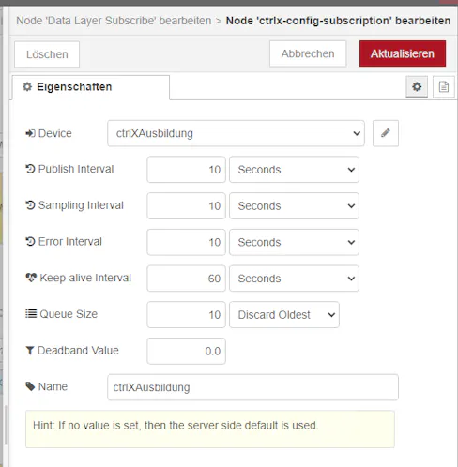Click the Name field containing ctrlXAusbildung
The height and width of the screenshot is (467, 458).
[252, 387]
